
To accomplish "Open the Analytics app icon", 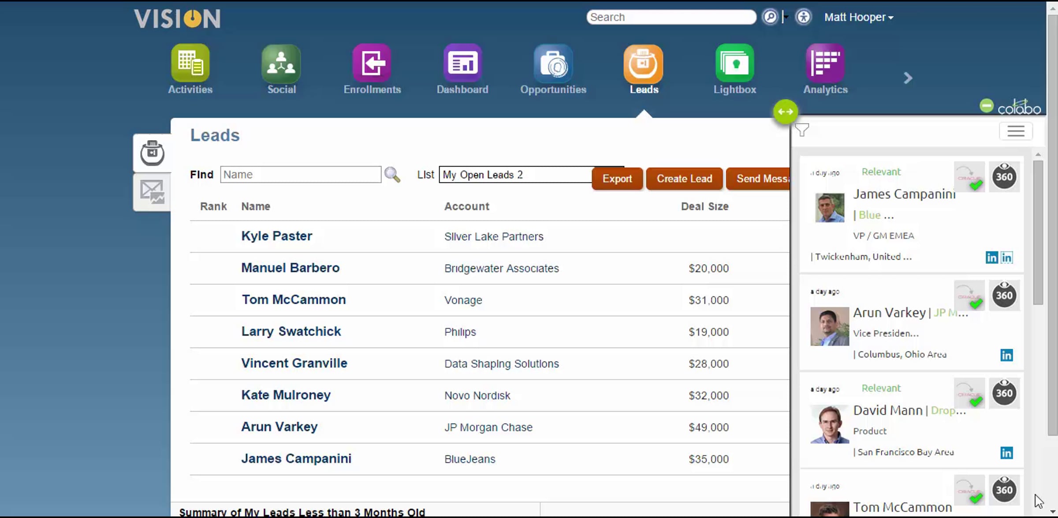I will 825,64.
